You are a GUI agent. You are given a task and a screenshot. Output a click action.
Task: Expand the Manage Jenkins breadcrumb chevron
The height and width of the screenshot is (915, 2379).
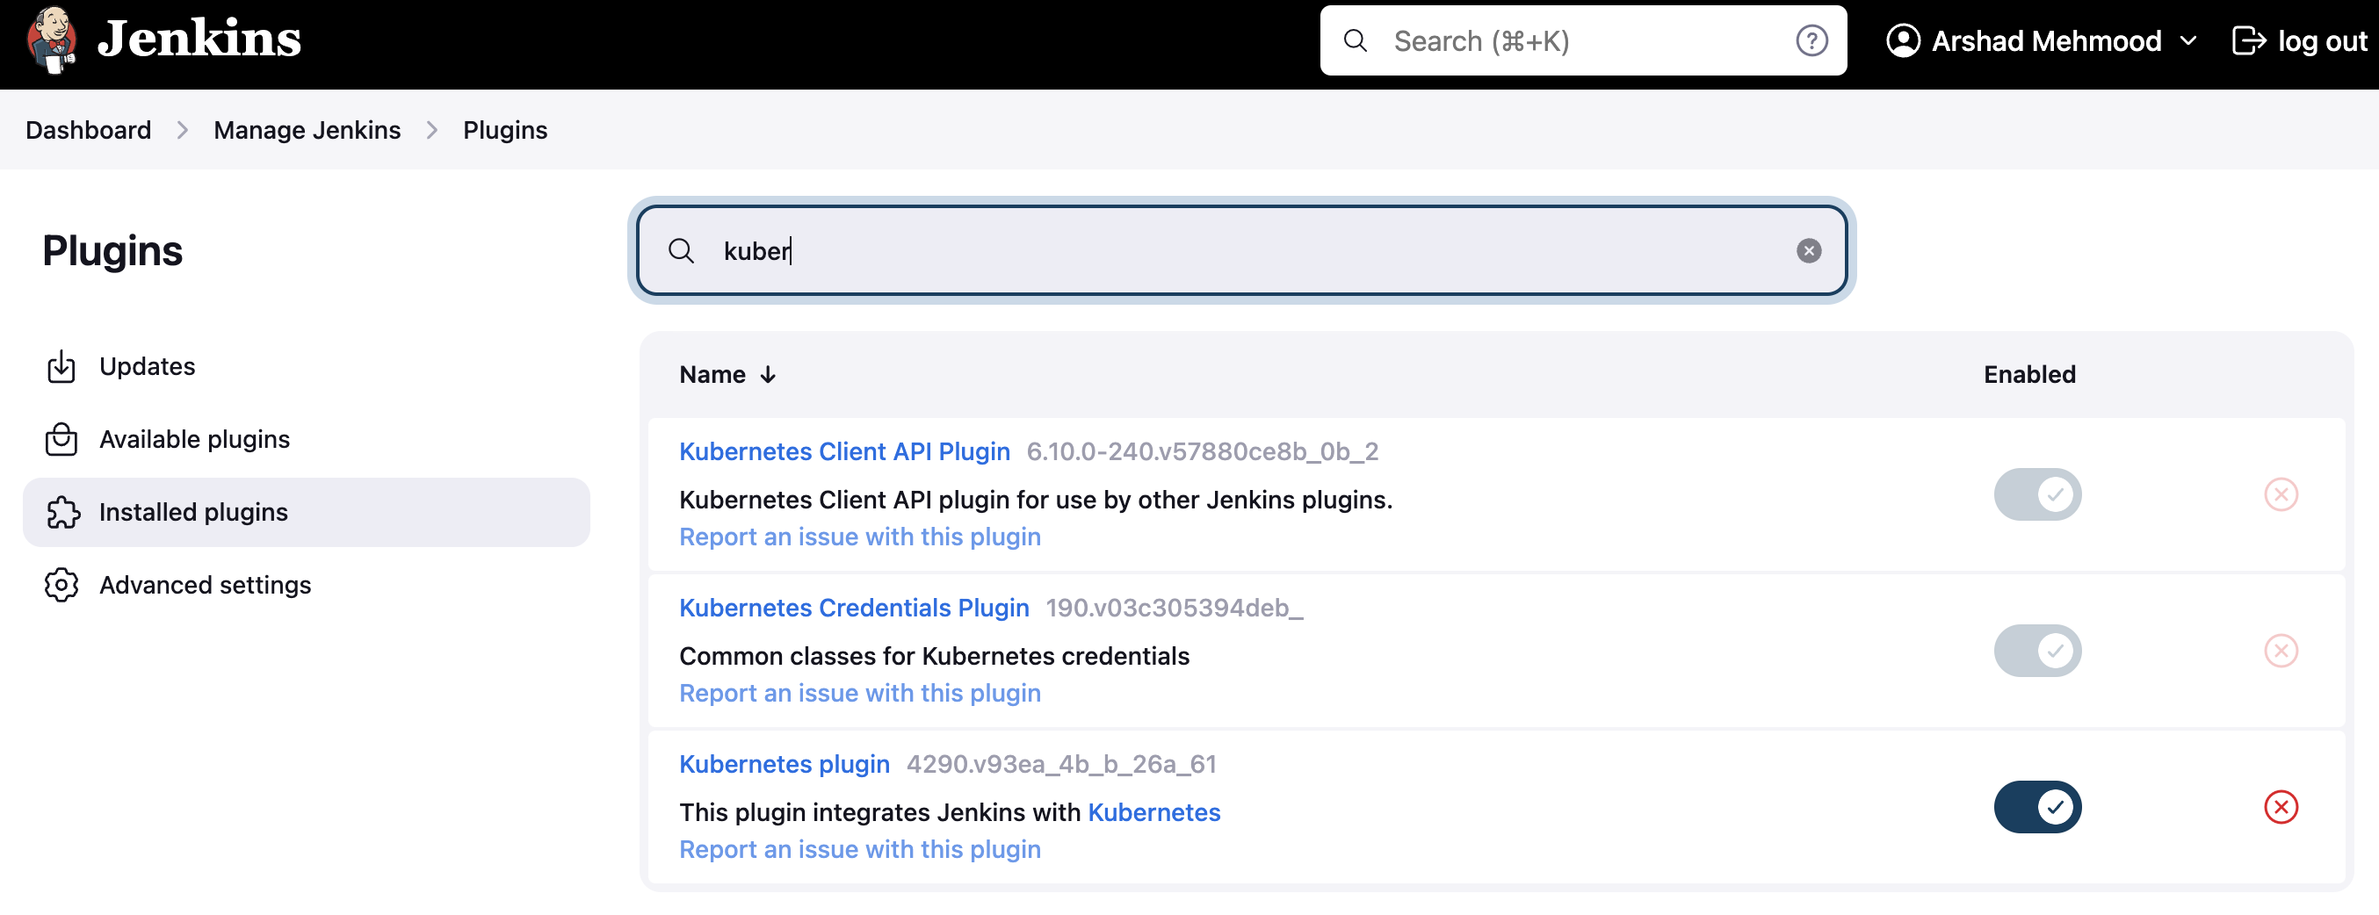tap(432, 130)
